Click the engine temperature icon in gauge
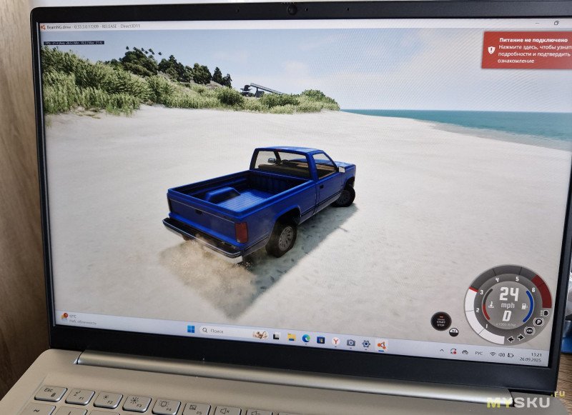Image resolution: width=572 pixels, height=415 pixels. (491, 304)
